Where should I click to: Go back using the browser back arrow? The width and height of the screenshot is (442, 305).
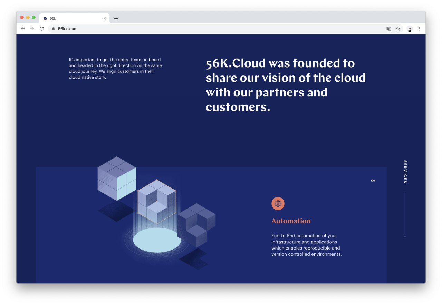[x=23, y=29]
